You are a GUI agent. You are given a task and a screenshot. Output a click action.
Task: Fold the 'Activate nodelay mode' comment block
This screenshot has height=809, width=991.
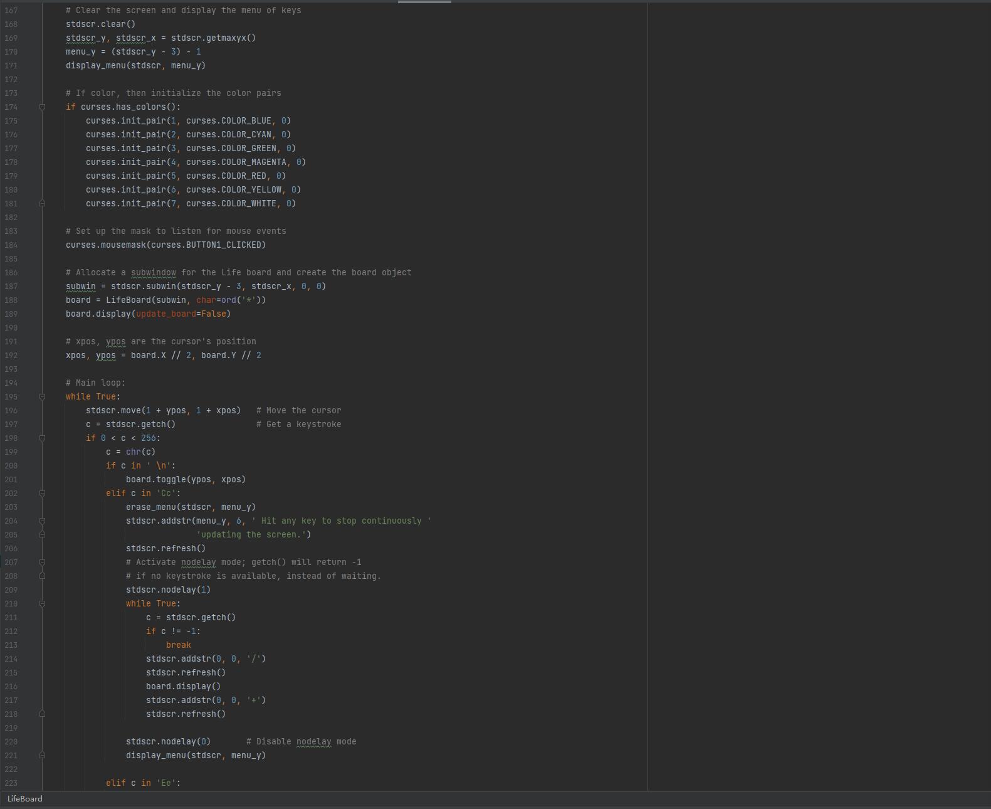pos(42,563)
